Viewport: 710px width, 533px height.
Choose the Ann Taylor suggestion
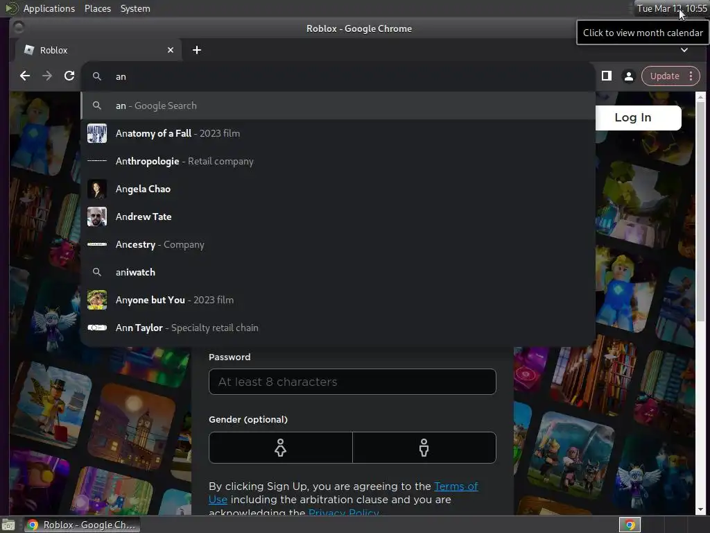click(338, 328)
